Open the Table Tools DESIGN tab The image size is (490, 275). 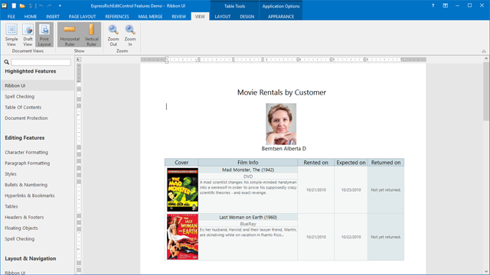click(247, 17)
